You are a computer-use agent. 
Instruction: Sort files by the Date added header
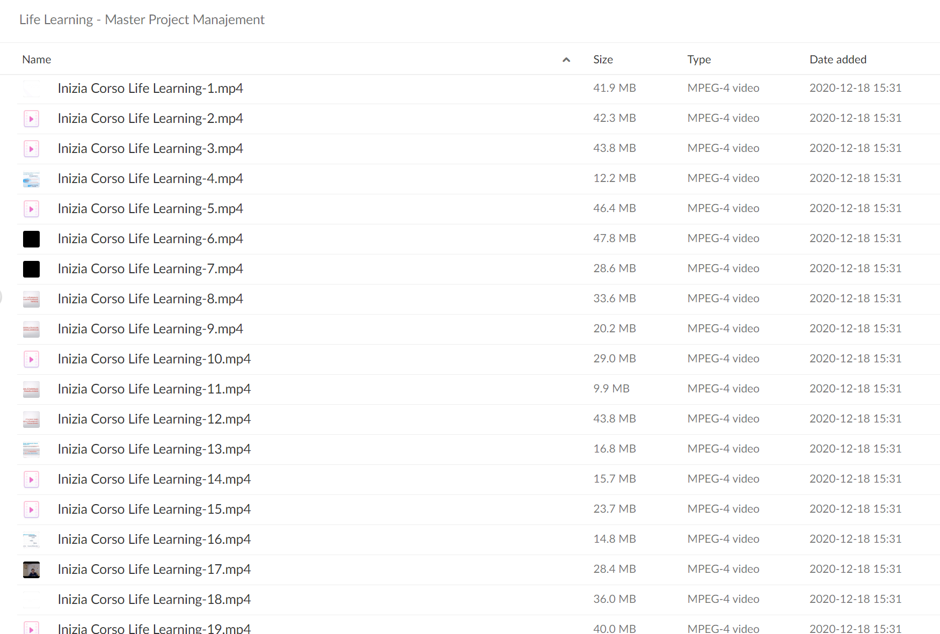point(838,60)
